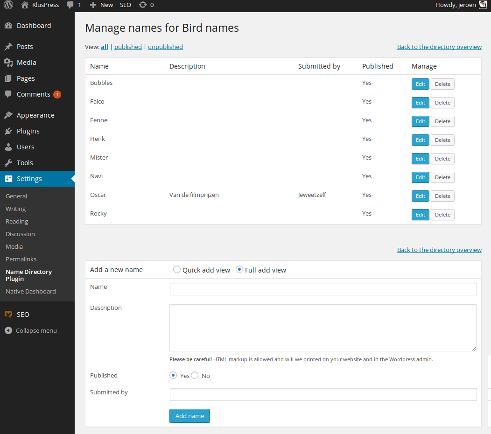Set Published to No
This screenshot has width=491, height=434.
[195, 375]
